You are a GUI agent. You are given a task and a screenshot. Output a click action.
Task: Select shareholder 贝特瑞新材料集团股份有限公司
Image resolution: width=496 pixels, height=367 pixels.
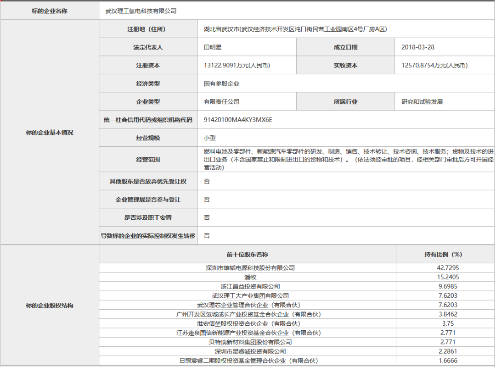(250, 342)
